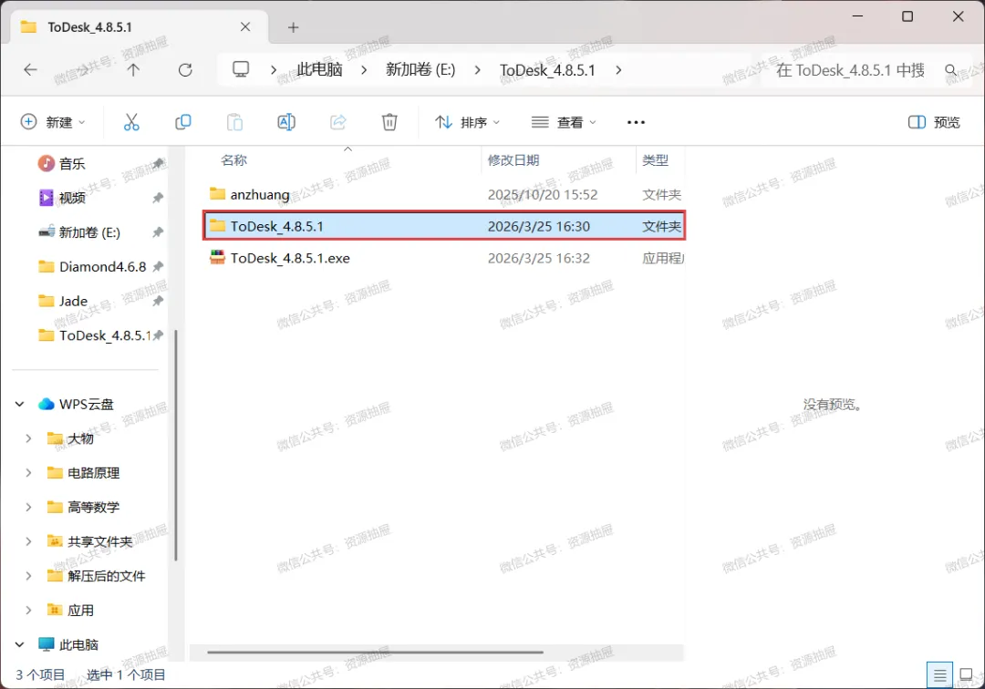Open the 电路原理 folder in sidebar

(x=94, y=473)
